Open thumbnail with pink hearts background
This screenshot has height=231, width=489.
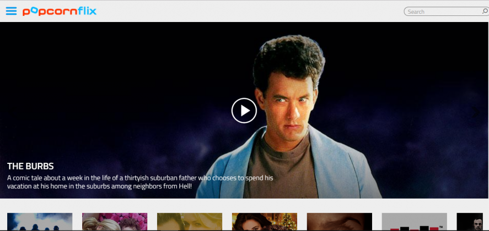(115, 222)
